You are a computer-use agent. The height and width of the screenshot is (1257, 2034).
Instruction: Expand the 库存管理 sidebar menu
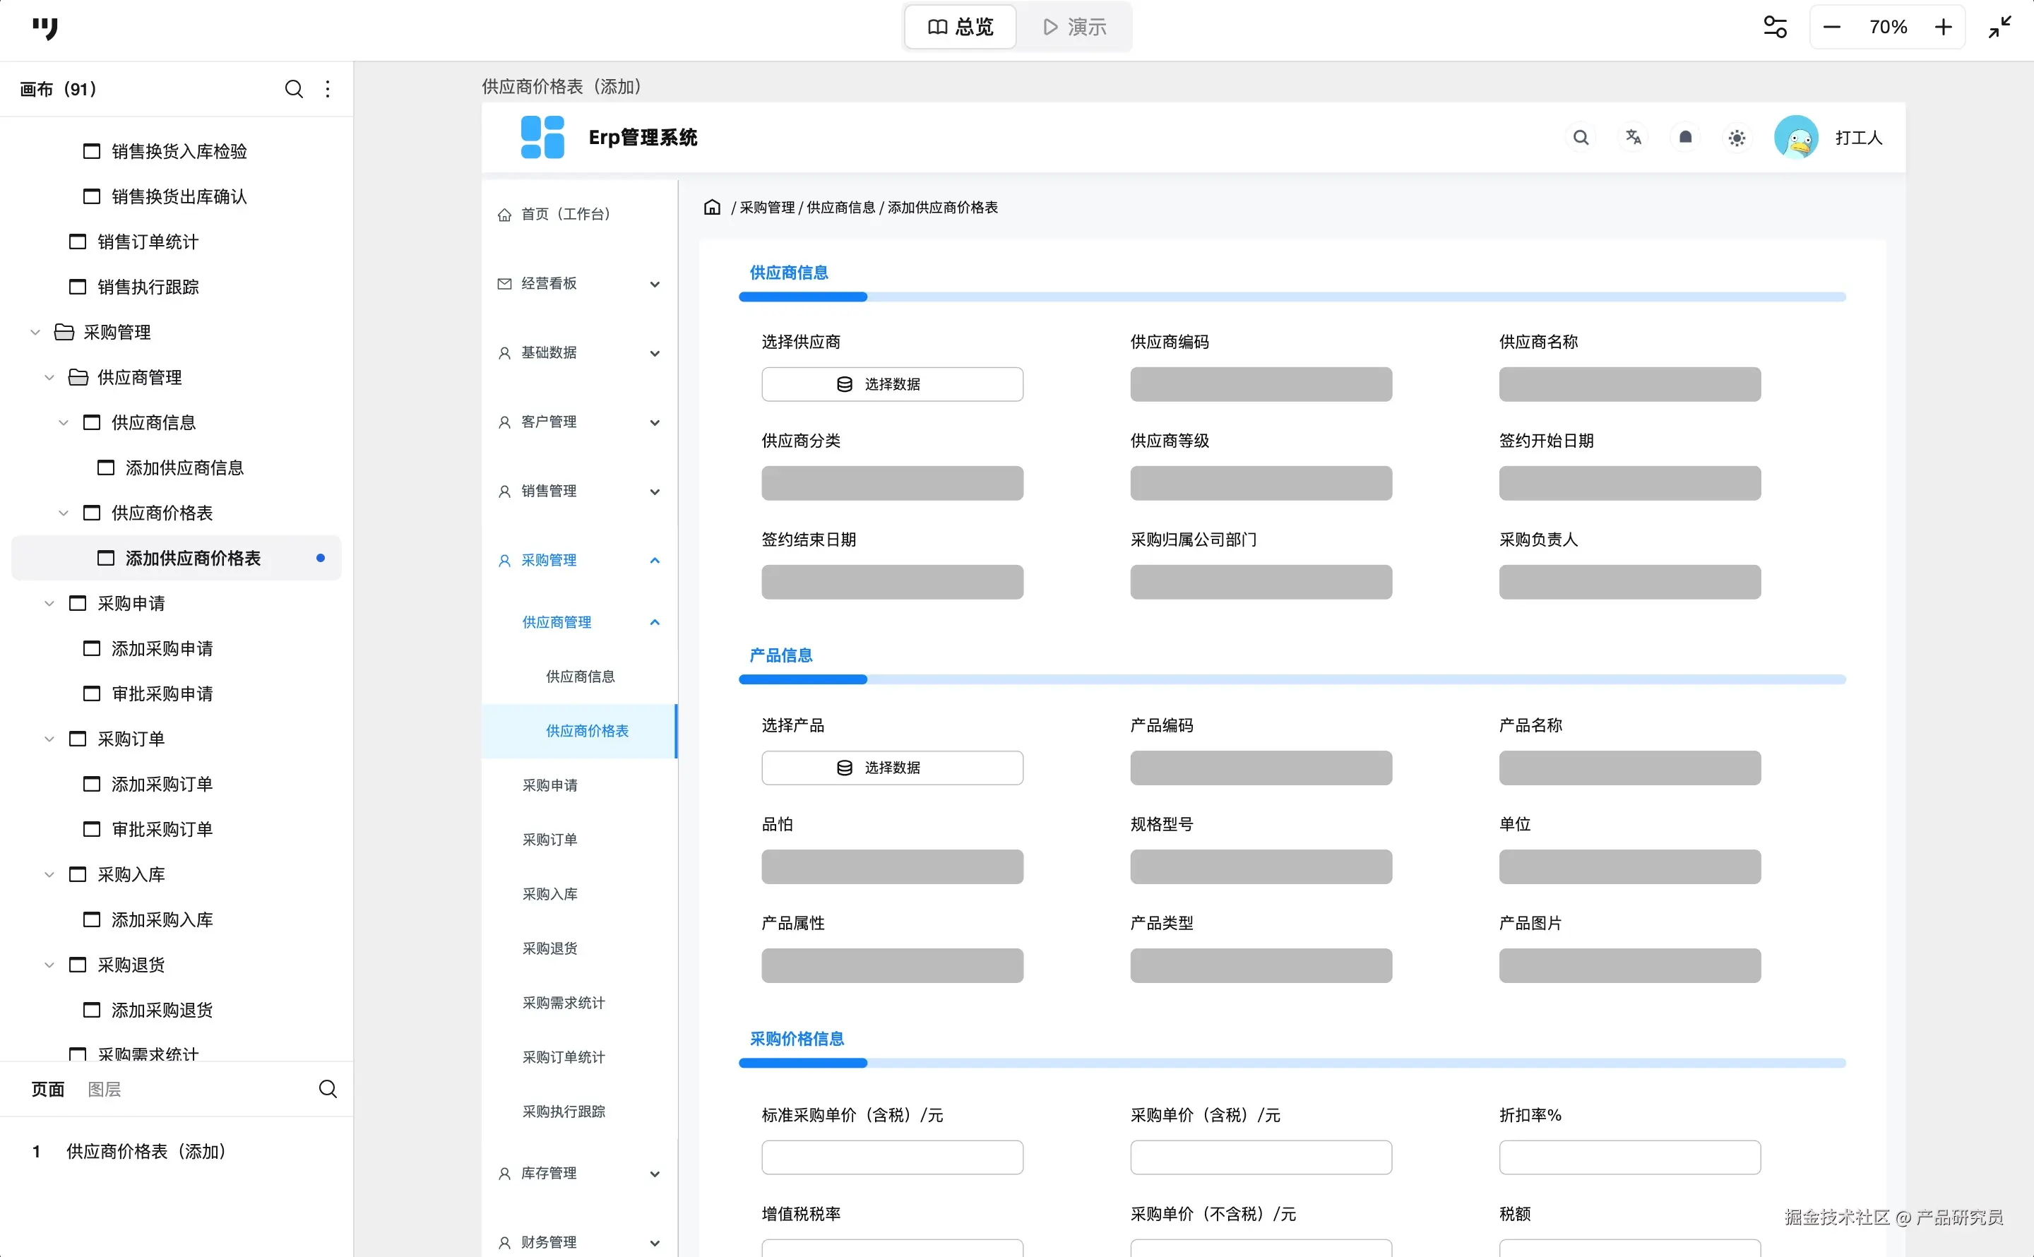(654, 1174)
